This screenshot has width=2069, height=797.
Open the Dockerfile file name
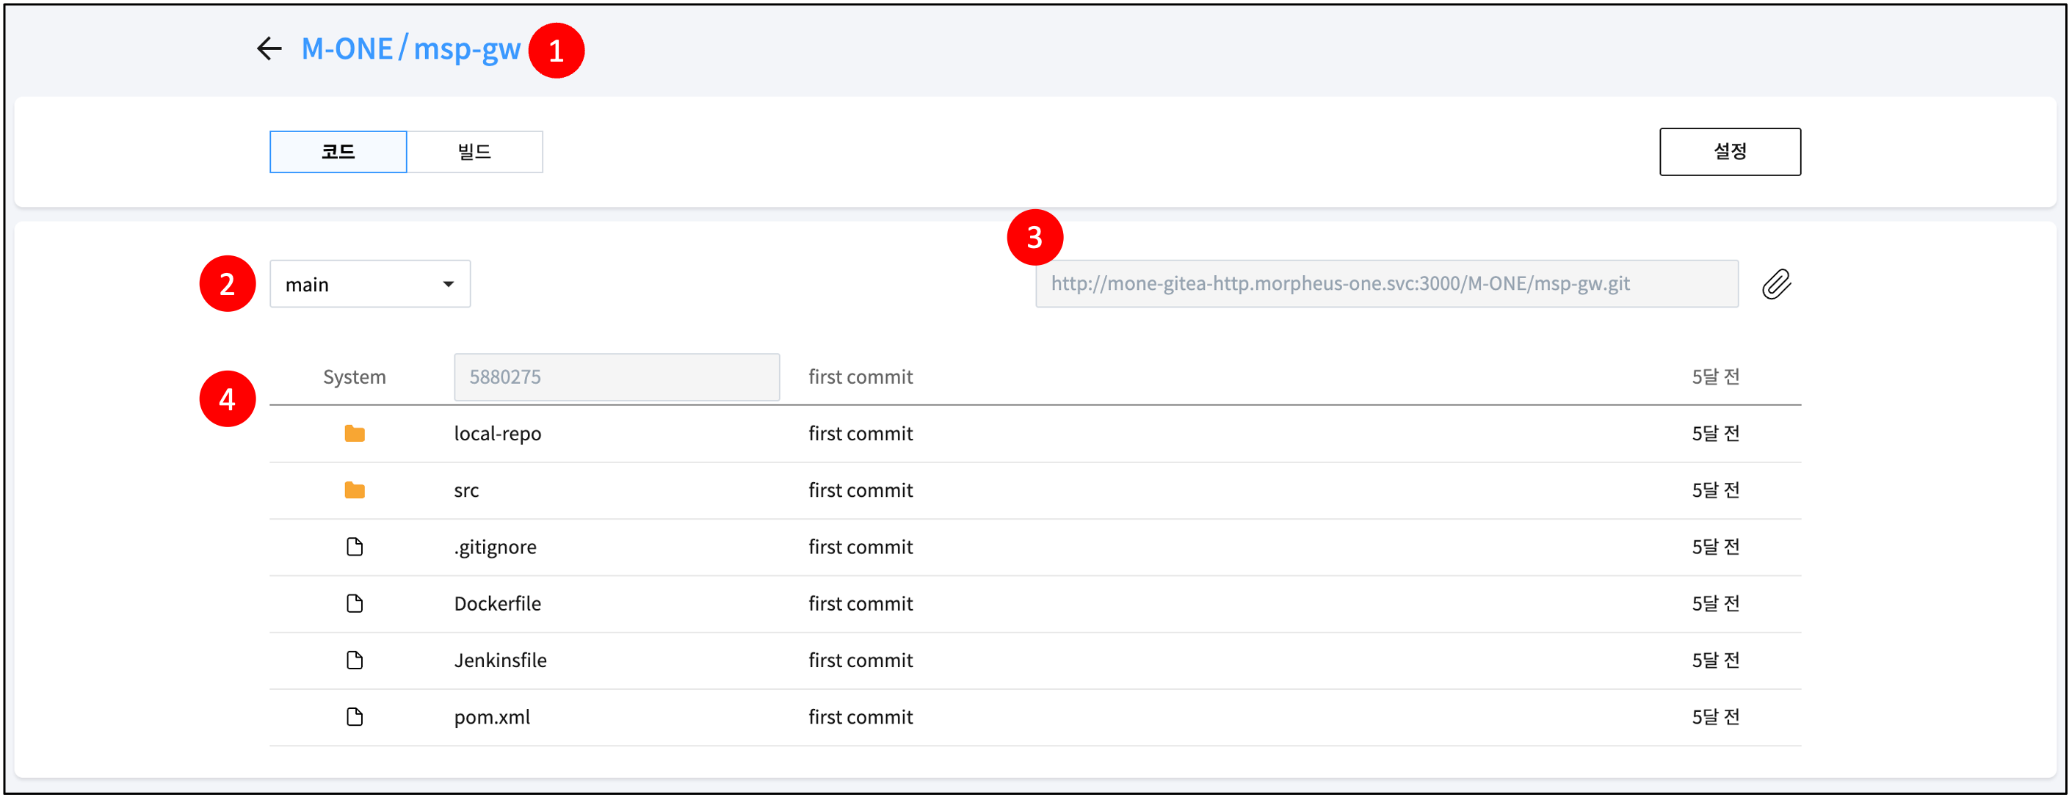coord(497,603)
